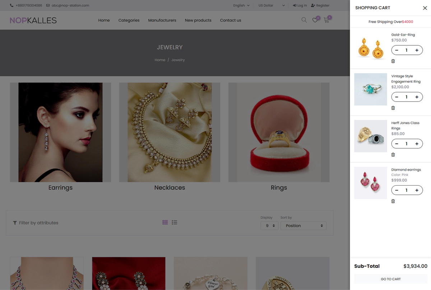Click the Gold-Ear-Ring product name

[x=403, y=35]
